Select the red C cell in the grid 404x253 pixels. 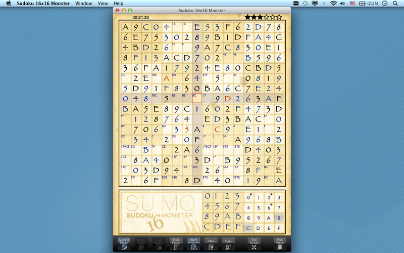pyautogui.click(x=217, y=130)
